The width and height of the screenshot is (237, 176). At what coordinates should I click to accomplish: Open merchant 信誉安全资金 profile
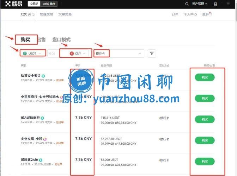(x=31, y=76)
